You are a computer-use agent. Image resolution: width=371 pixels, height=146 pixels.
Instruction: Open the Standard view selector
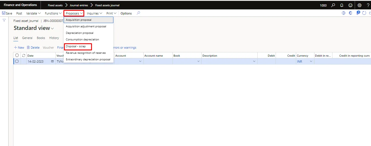34,28
